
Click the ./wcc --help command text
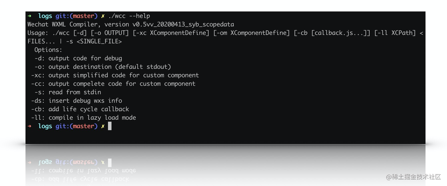point(129,16)
